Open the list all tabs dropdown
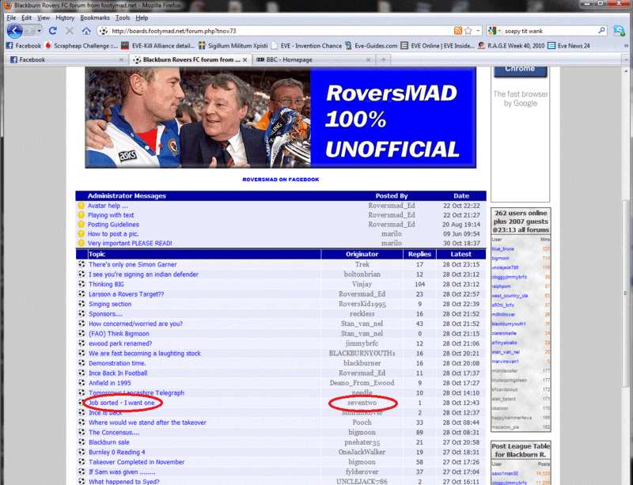Image resolution: width=633 pixels, height=485 pixels. (x=626, y=60)
